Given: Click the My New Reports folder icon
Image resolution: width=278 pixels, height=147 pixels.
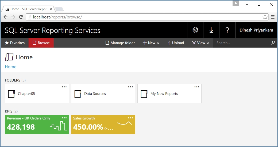Looking at the screenshot, I should tap(144, 94).
